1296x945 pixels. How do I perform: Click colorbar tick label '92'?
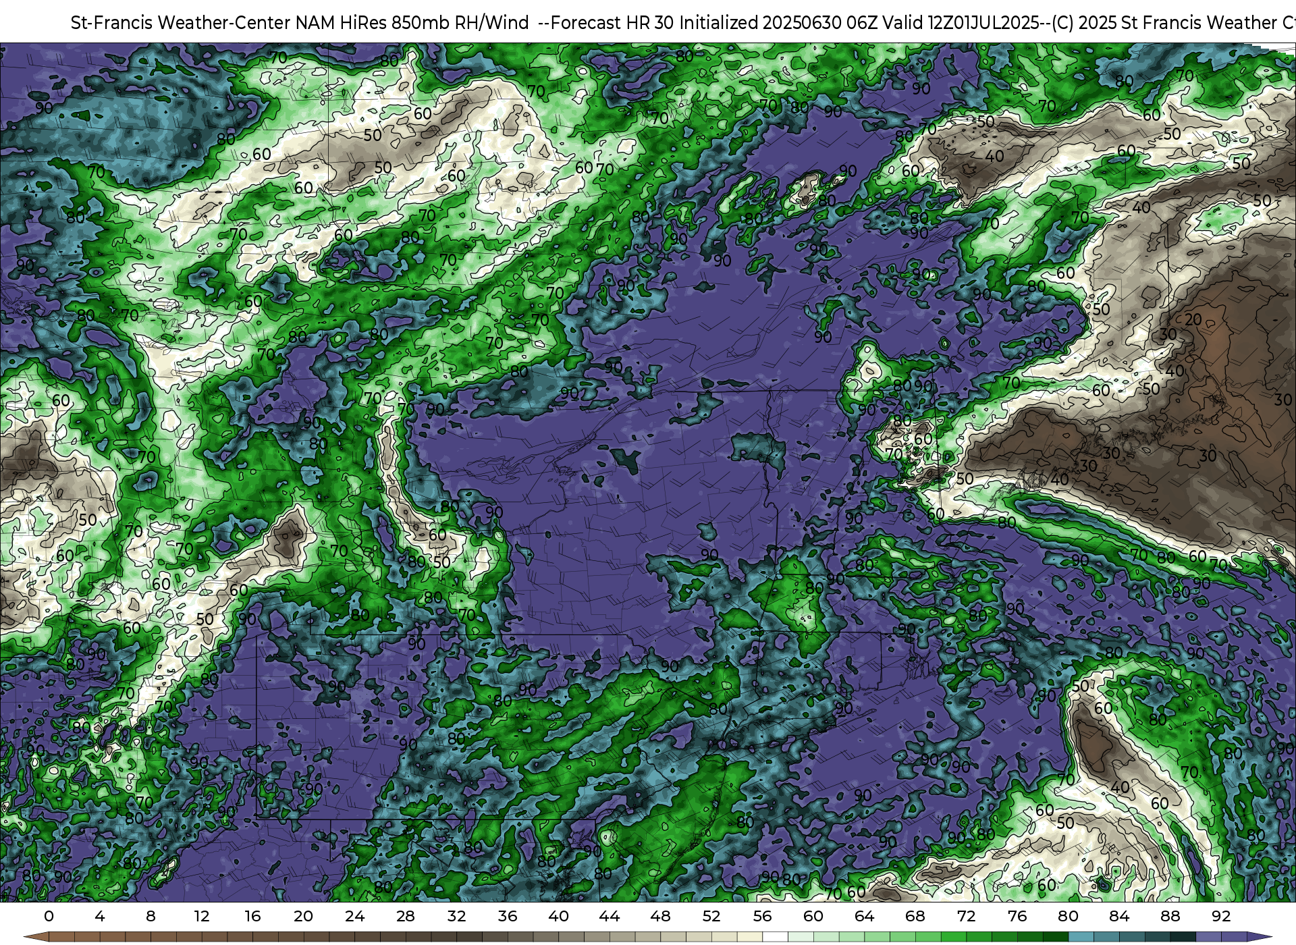[x=1221, y=916]
